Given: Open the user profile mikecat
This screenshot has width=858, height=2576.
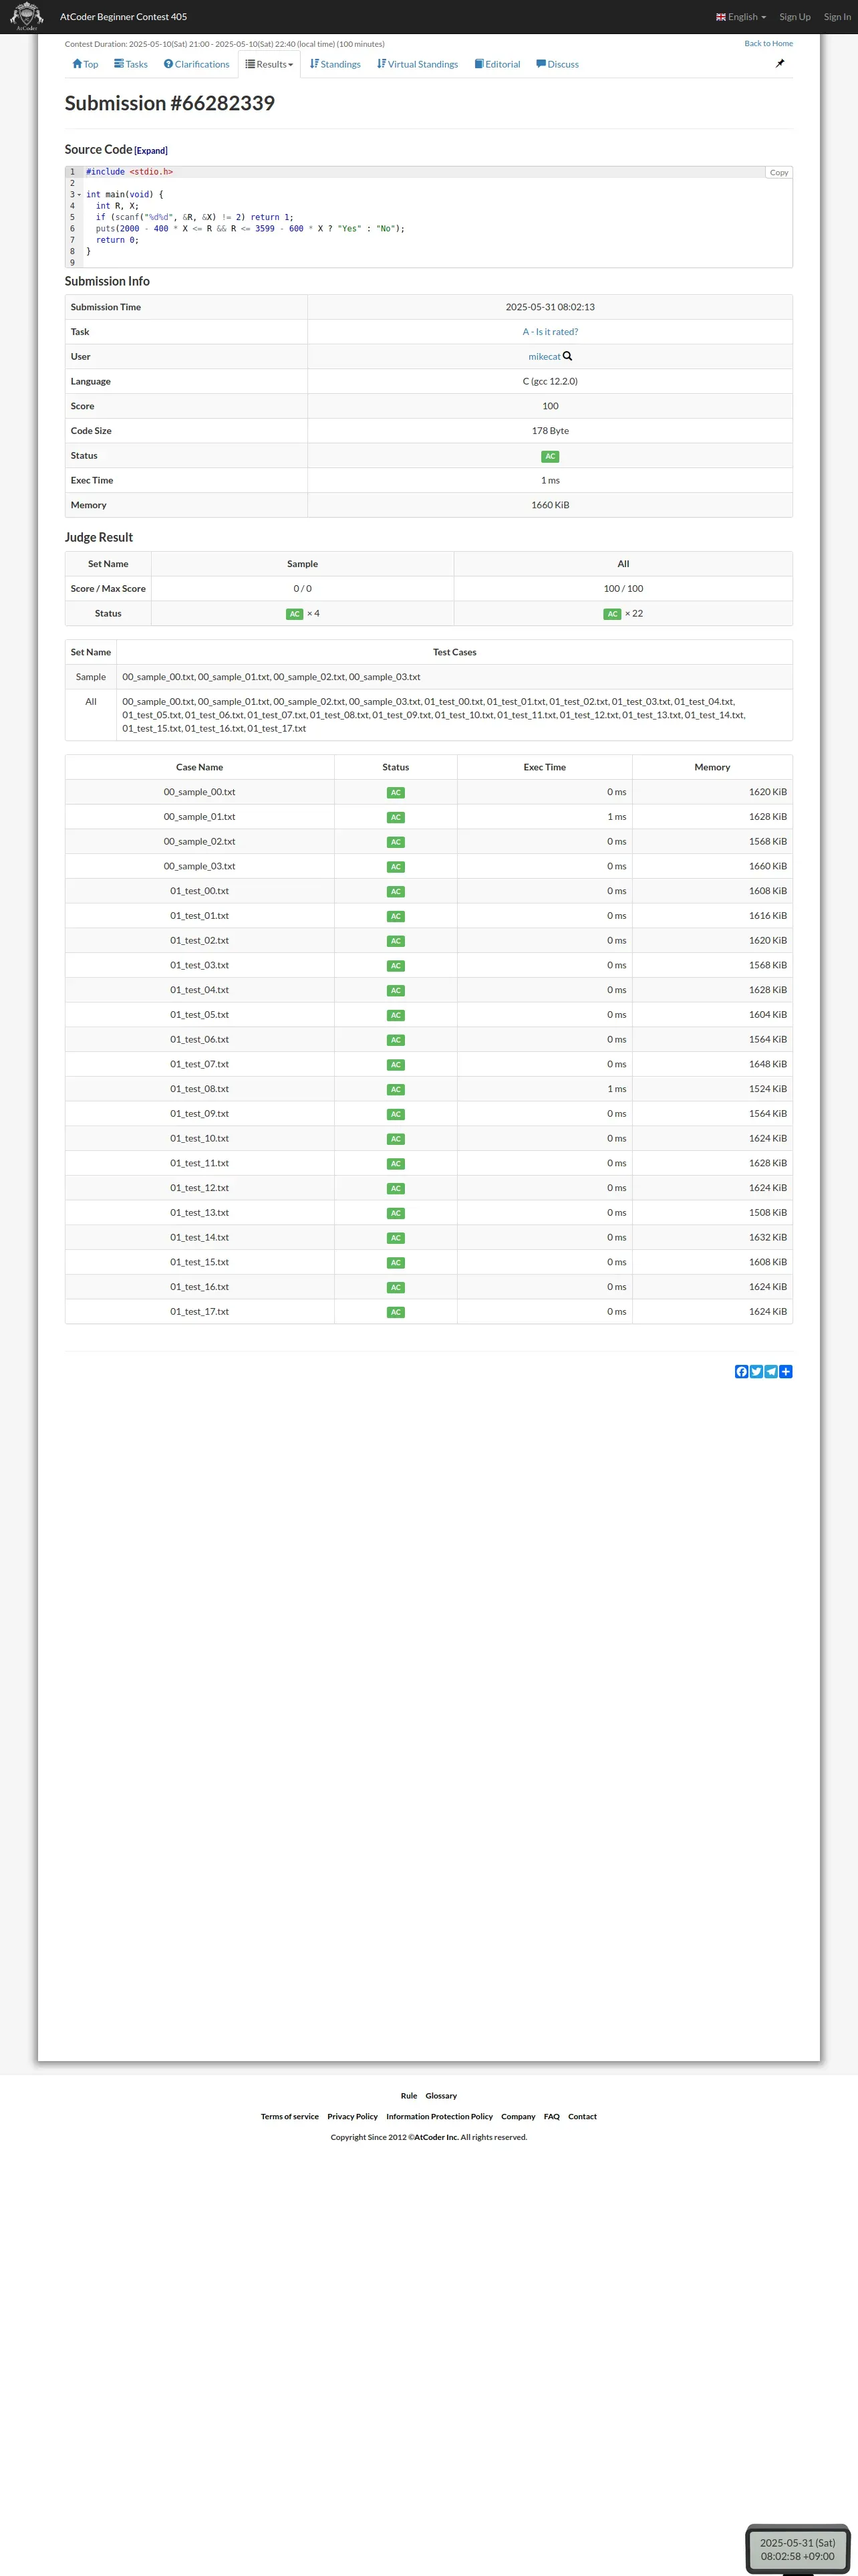Looking at the screenshot, I should tap(545, 357).
